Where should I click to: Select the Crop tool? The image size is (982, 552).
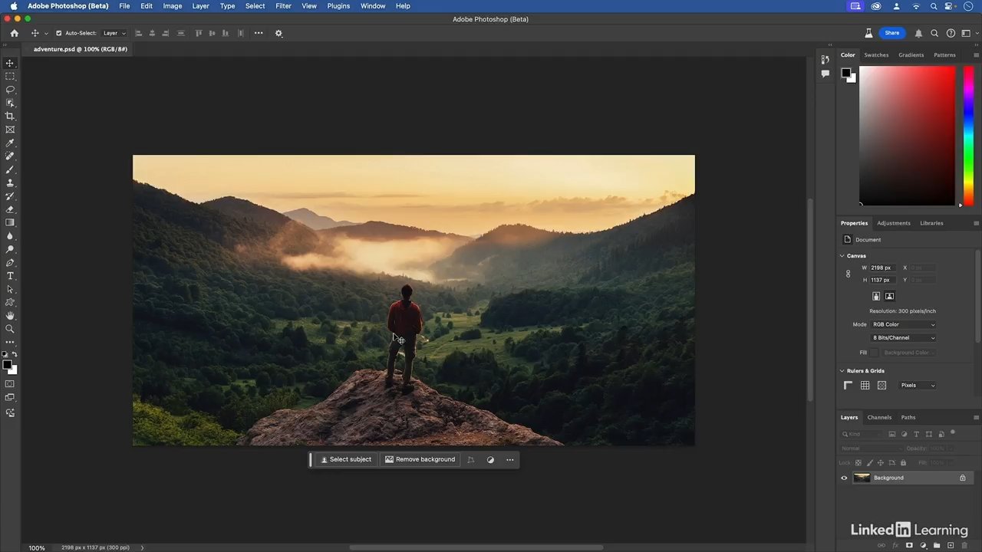pos(10,117)
